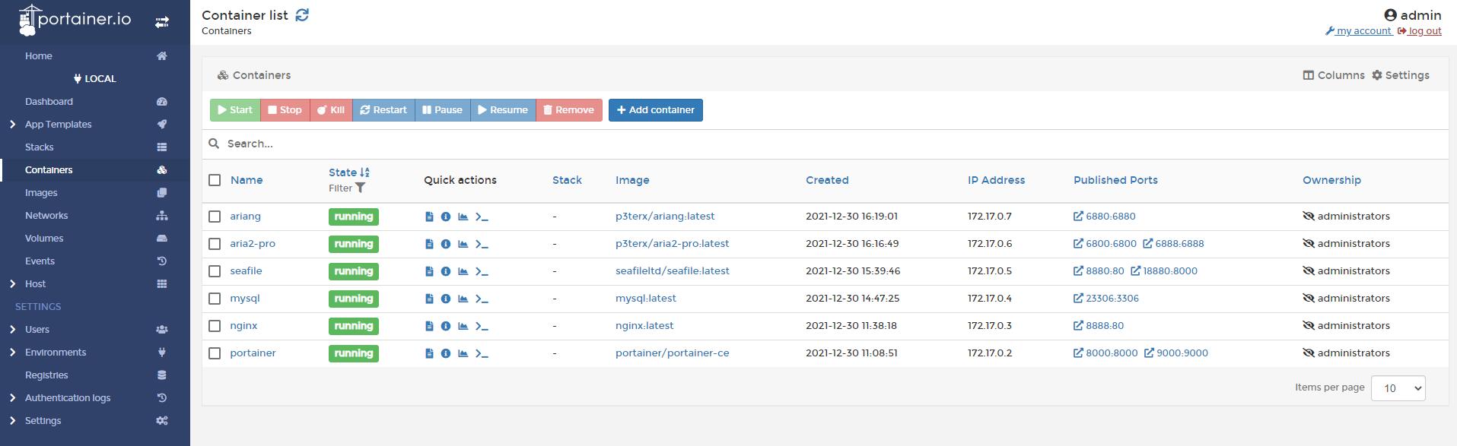Expand the Host sidebar section

click(x=12, y=283)
